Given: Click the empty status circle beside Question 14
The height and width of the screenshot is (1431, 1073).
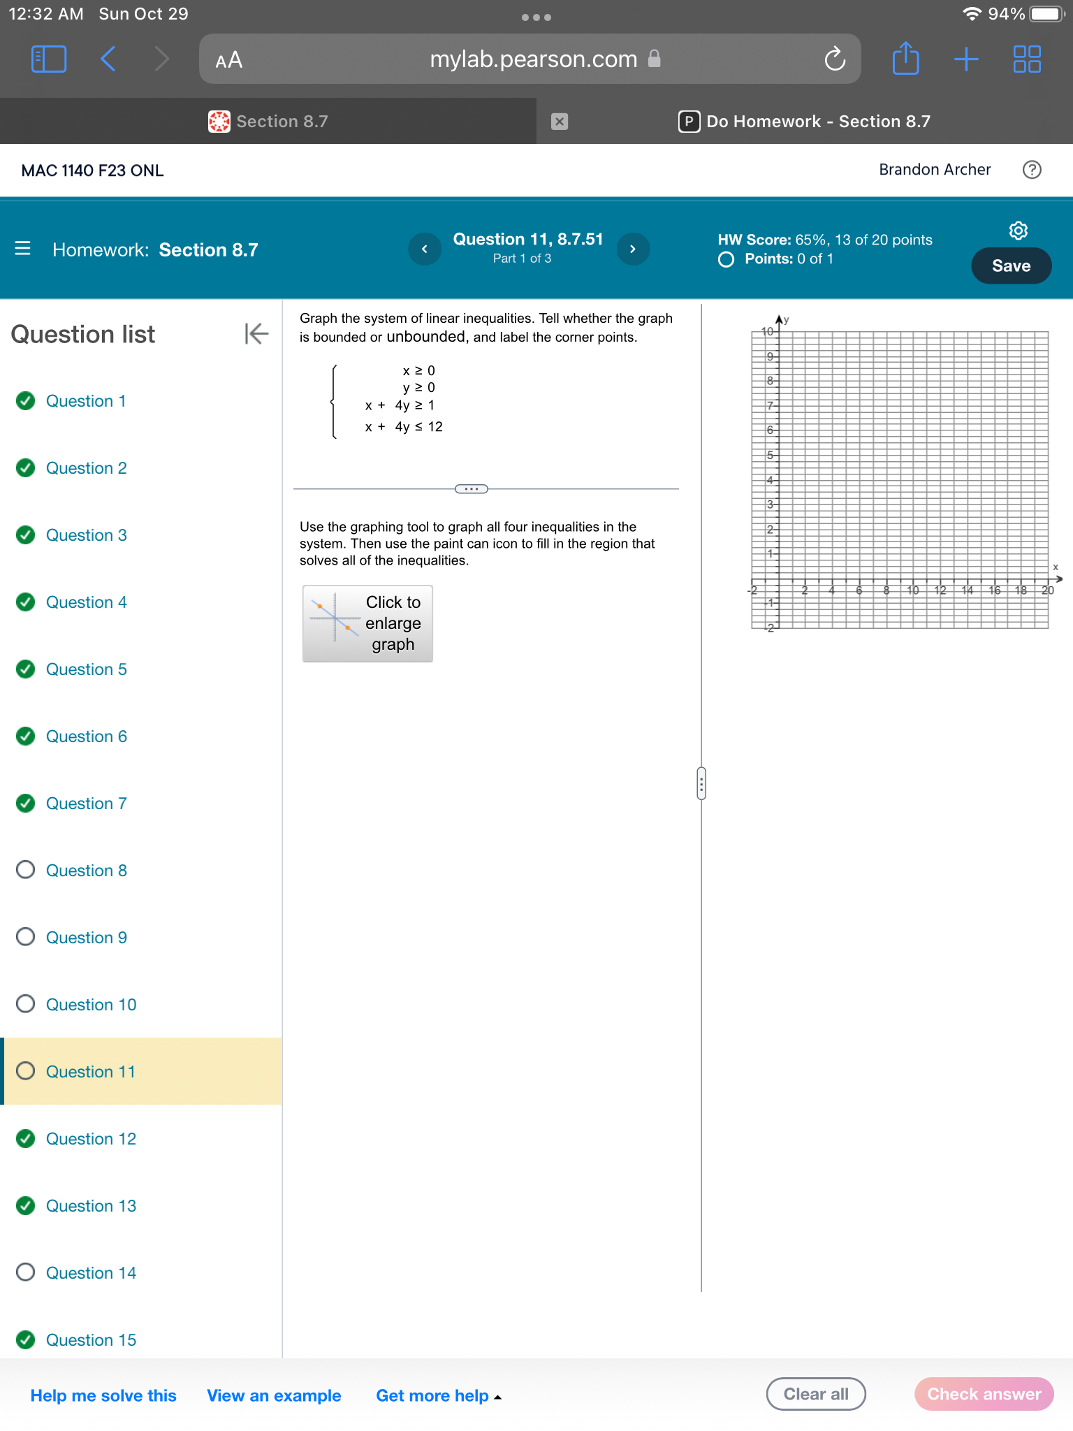Looking at the screenshot, I should (x=26, y=1272).
